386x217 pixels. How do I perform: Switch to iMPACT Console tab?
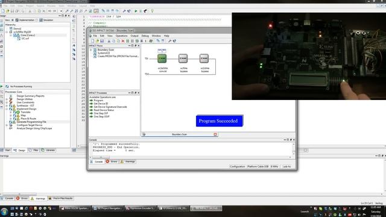pos(96,162)
